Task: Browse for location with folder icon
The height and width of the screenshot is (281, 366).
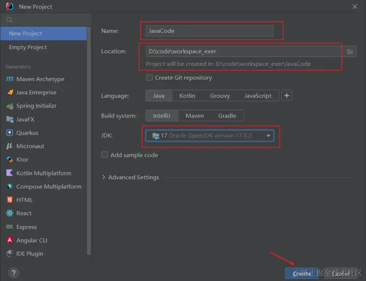Action: [x=350, y=52]
